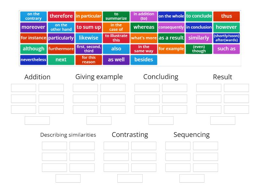This screenshot has height=195, width=260.
Task: Pick the "to summarize" tile
Action: pyautogui.click(x=116, y=16)
